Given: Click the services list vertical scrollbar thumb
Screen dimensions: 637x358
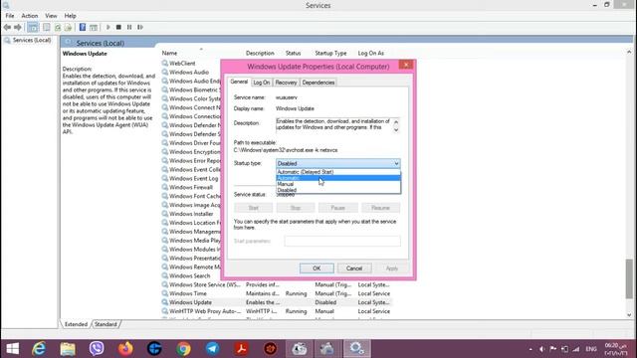Looking at the screenshot, I should (x=629, y=278).
